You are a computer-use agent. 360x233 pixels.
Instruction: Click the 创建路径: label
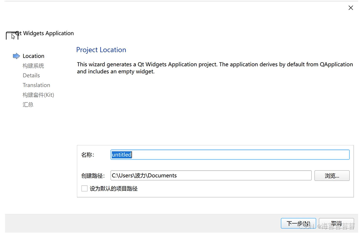93,176
